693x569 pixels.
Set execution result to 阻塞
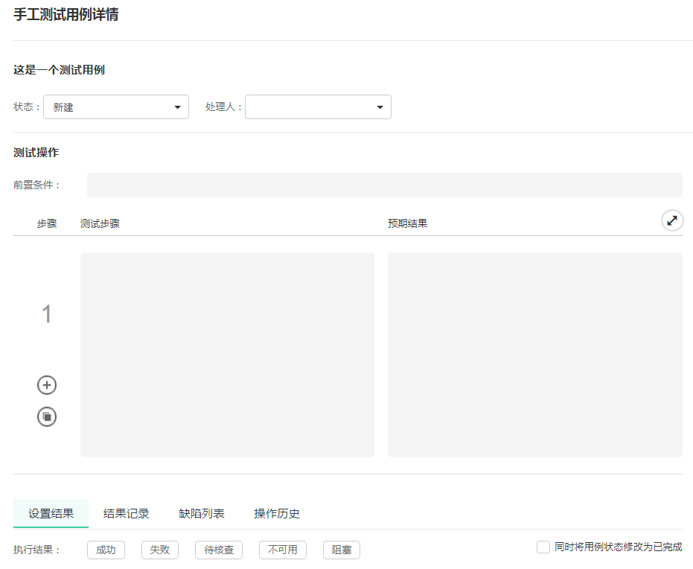click(340, 550)
